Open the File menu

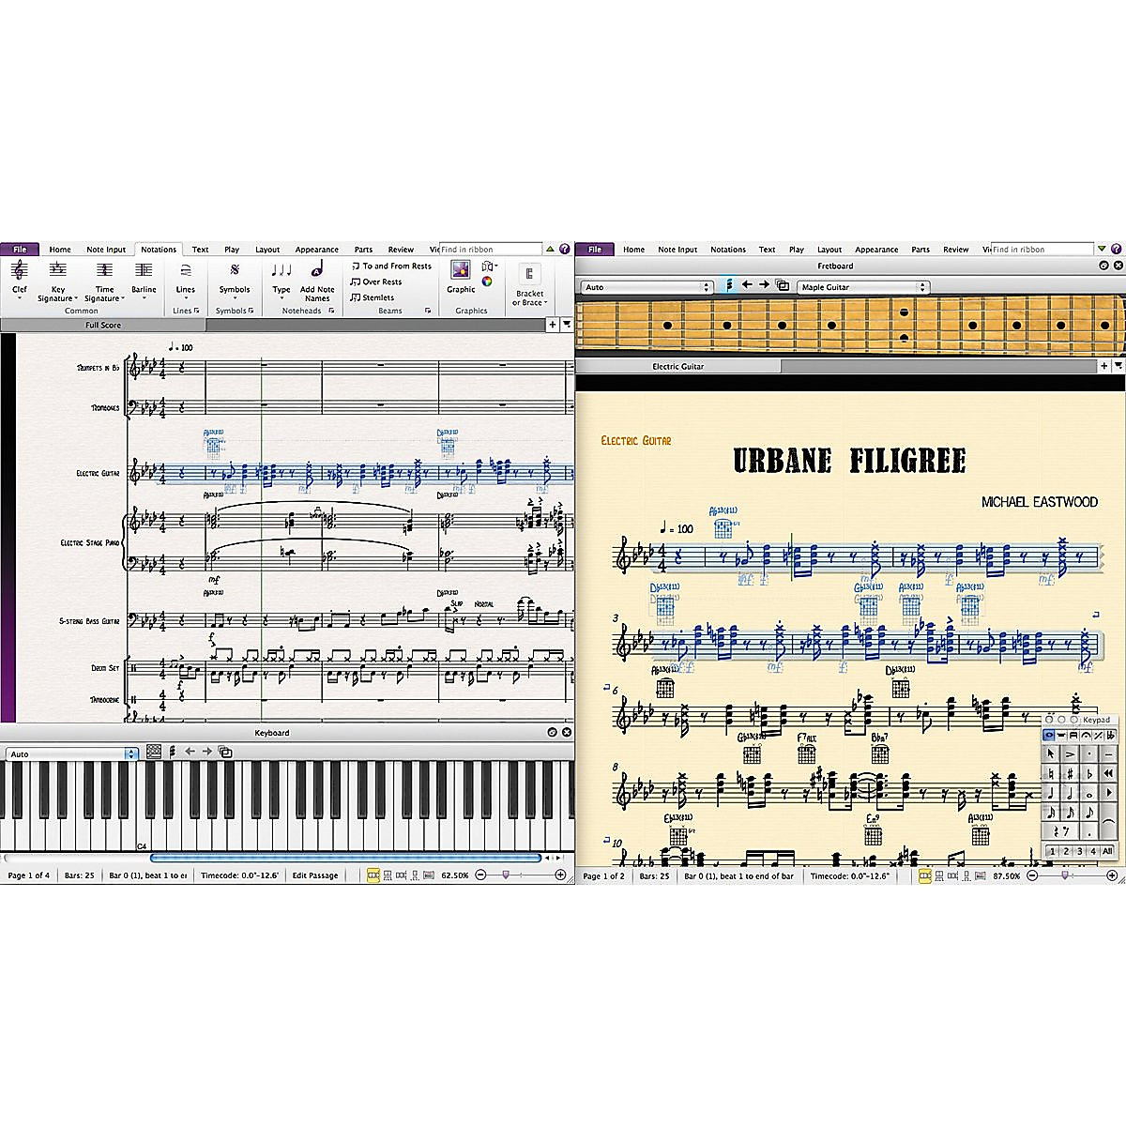click(19, 249)
